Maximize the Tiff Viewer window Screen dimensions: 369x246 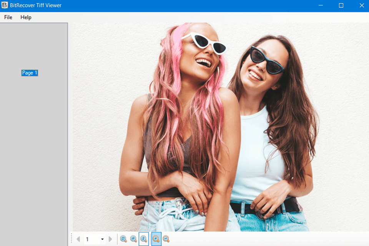[341, 5]
